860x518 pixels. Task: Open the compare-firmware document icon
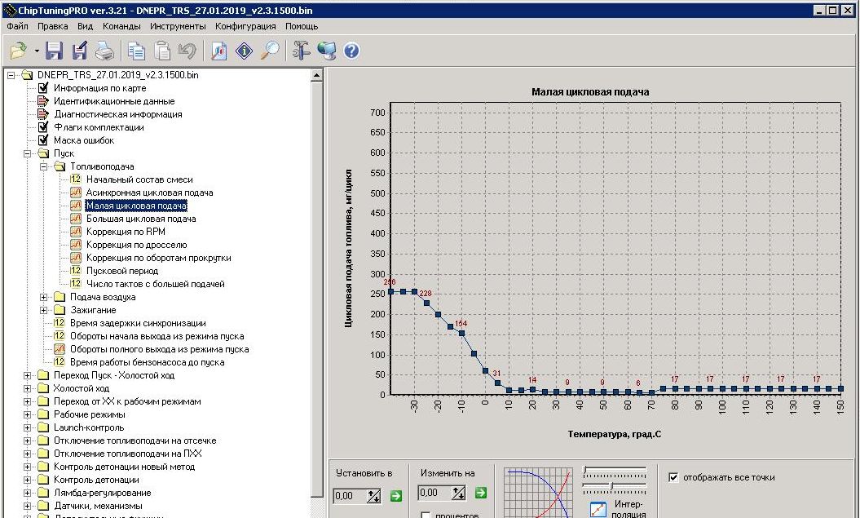(x=218, y=51)
